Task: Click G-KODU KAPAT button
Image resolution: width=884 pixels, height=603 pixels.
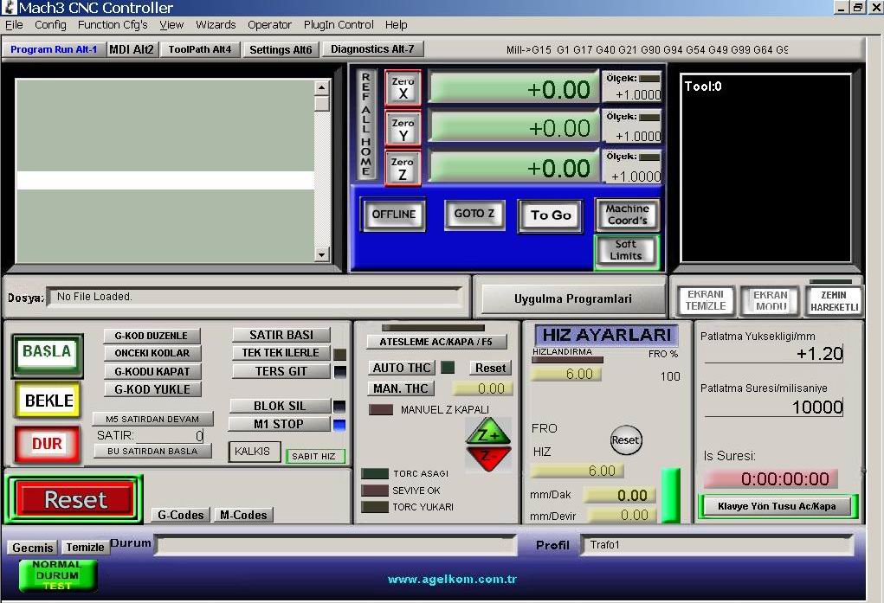Action: 152,371
